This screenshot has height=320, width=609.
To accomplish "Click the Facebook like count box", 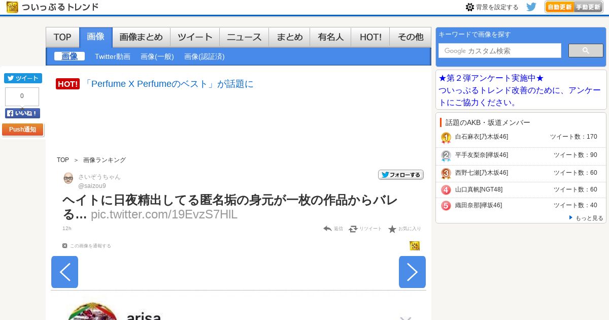I will click(22, 97).
